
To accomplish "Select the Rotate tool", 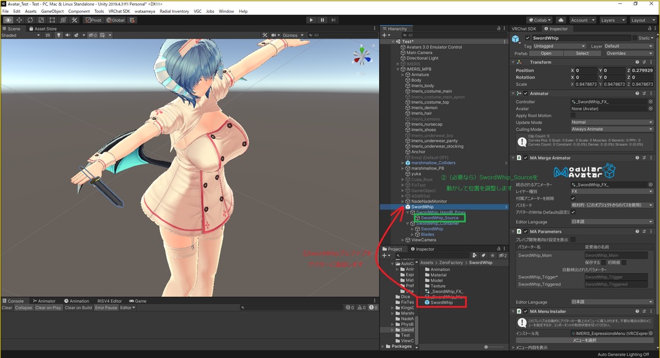I will pyautogui.click(x=30, y=20).
